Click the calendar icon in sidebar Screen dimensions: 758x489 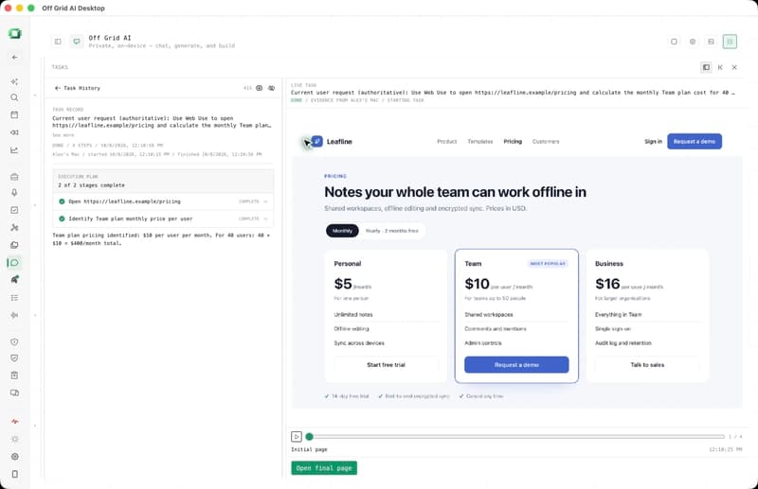coord(14,114)
